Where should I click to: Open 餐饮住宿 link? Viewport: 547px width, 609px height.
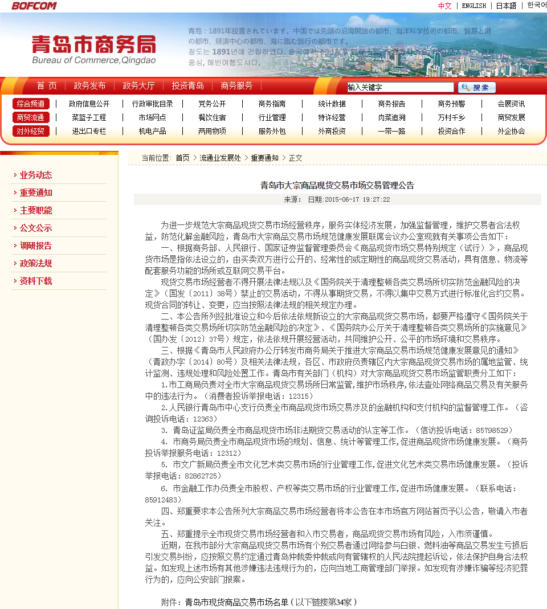pyautogui.click(x=212, y=117)
